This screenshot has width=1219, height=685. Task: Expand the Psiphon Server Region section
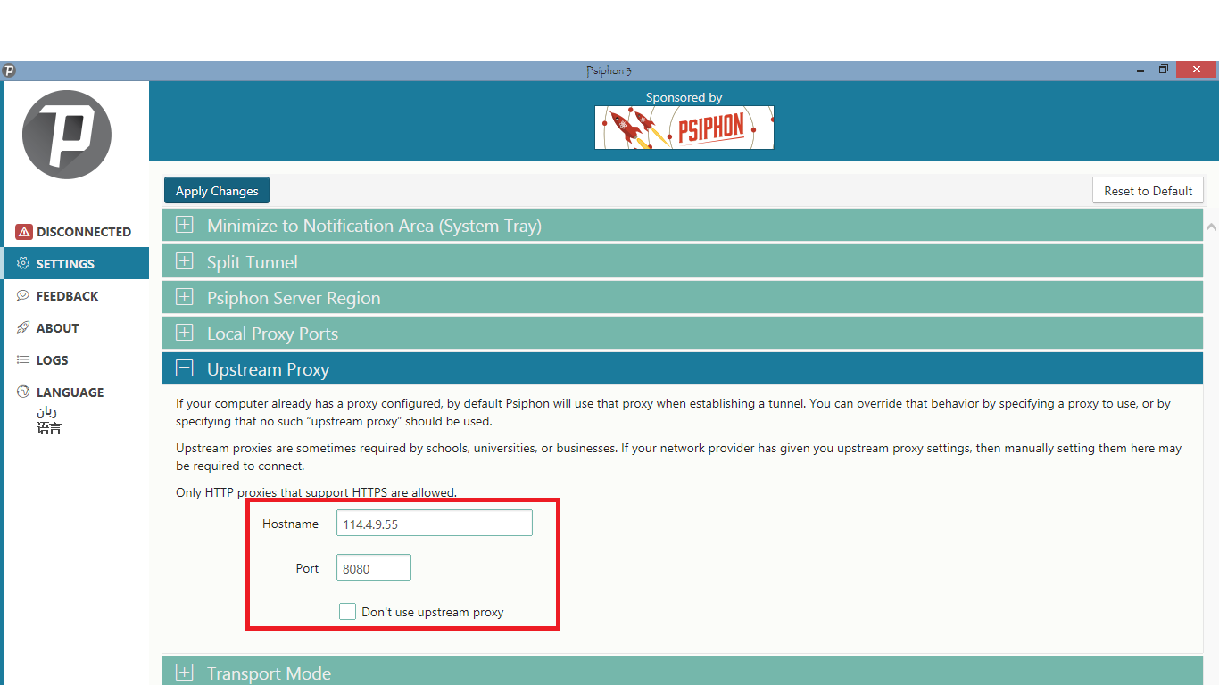683,298
